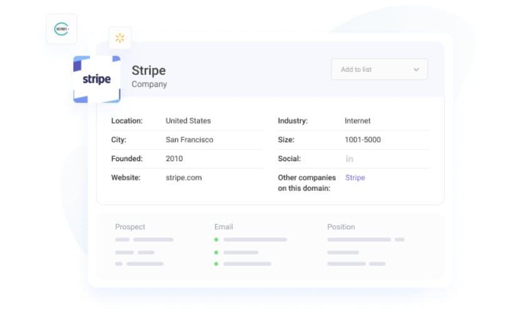Screen dimensions: 519x321
Task: Click the Internet industry value
Action: pyautogui.click(x=358, y=121)
